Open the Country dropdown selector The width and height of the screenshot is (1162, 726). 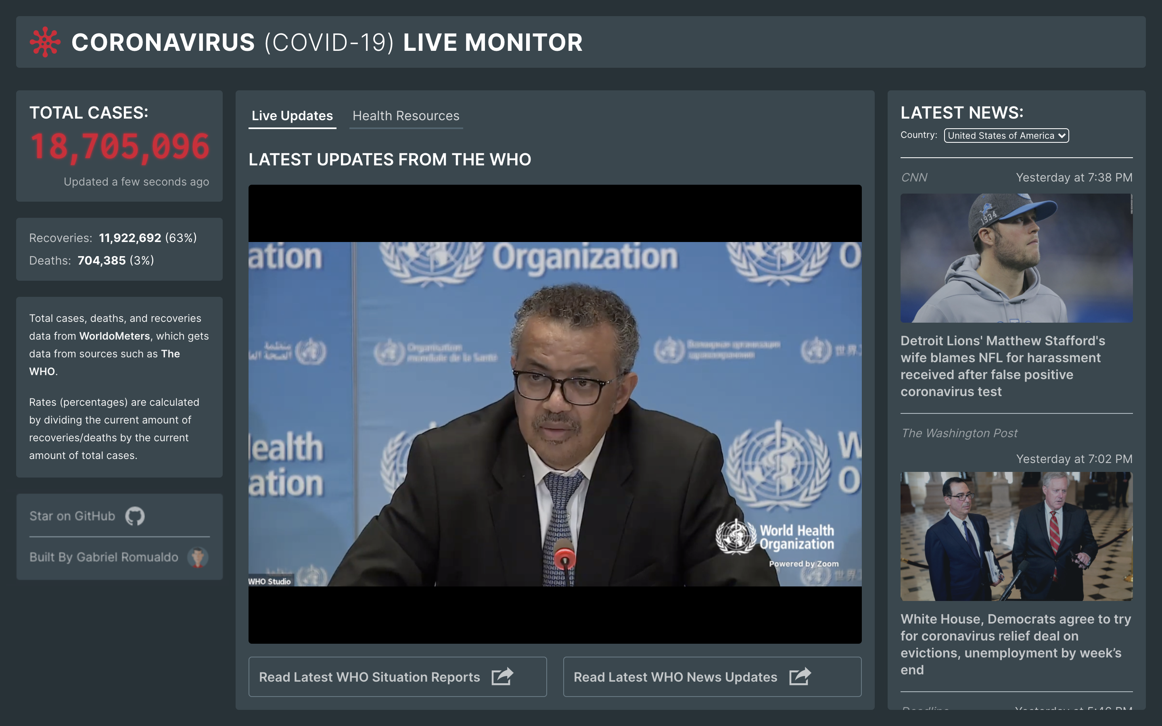pos(1001,136)
